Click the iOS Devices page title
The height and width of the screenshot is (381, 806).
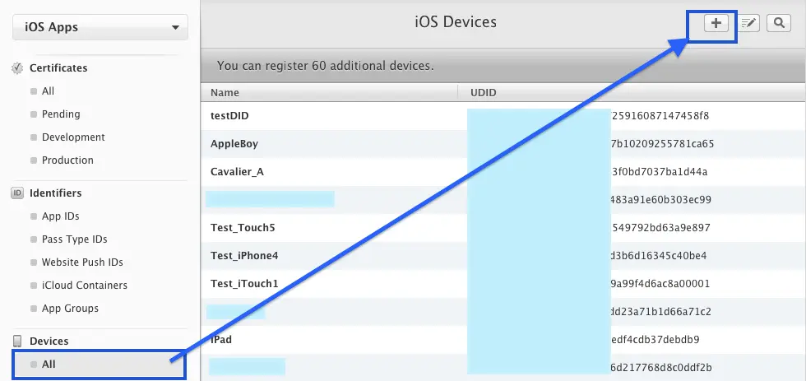(456, 22)
